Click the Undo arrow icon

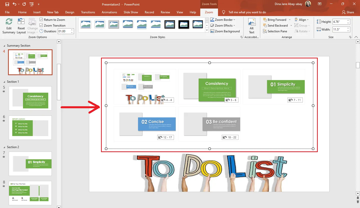[14, 4]
